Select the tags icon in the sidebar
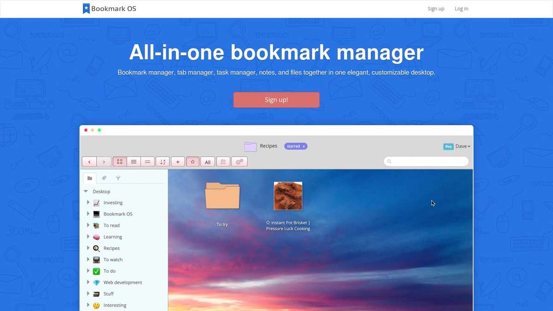553x311 pixels. [x=104, y=178]
